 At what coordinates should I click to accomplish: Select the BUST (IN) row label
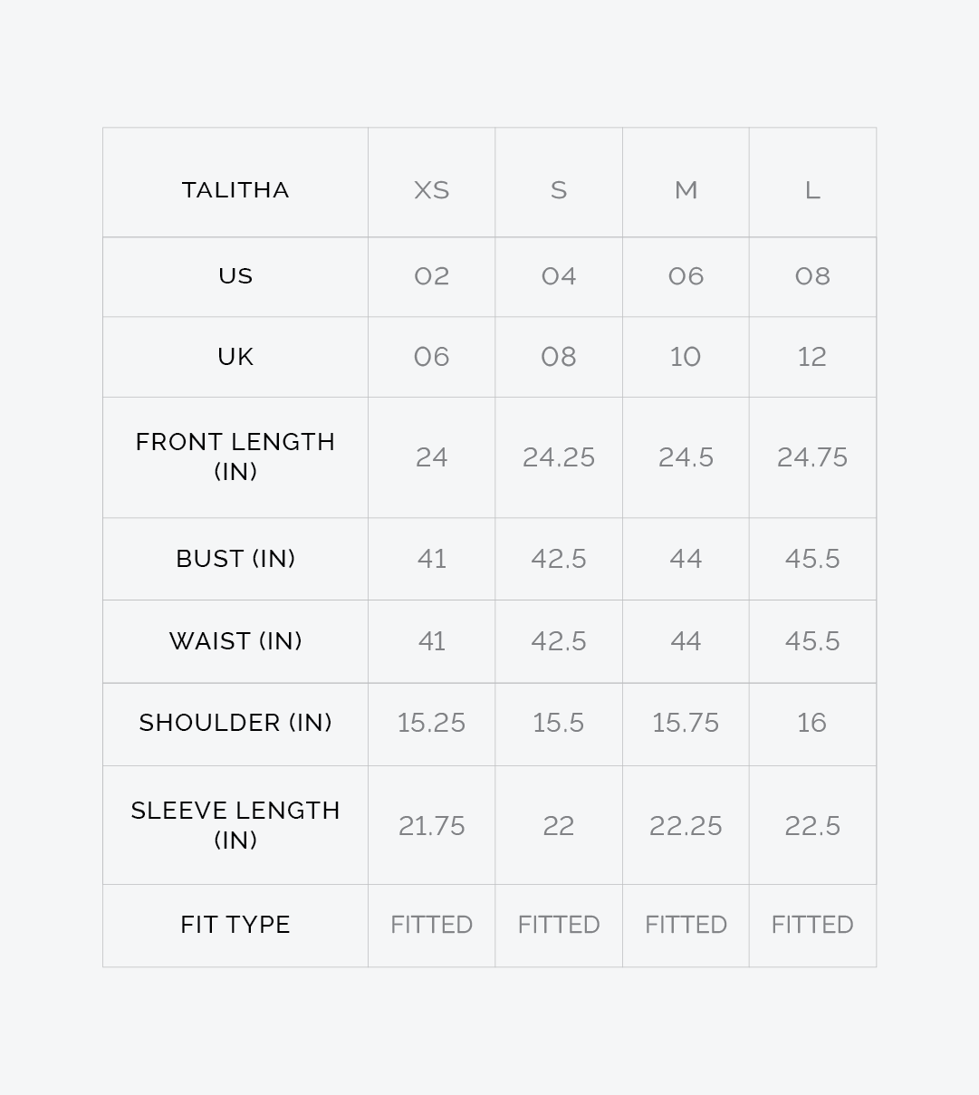click(x=235, y=559)
